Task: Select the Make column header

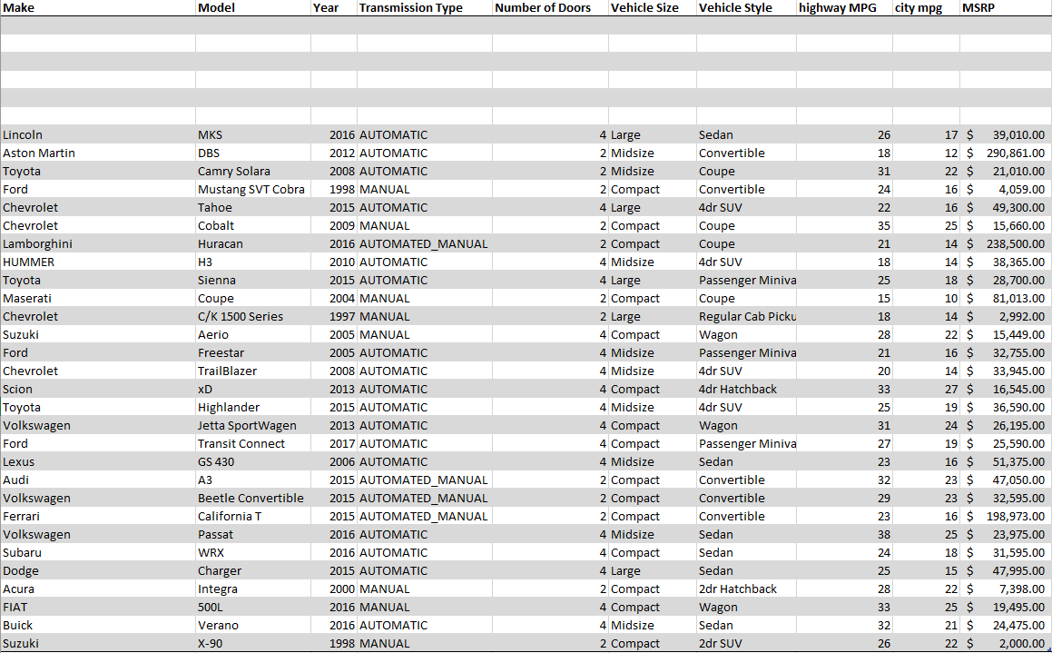Action: coord(98,8)
